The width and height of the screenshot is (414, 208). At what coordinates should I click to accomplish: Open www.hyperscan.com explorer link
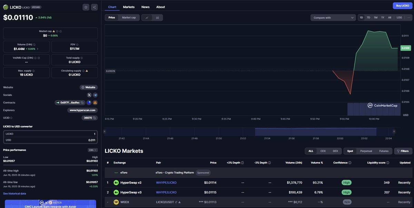[82, 110]
